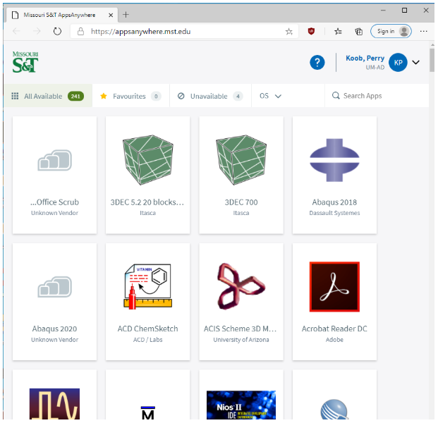
Task: Open the Abaqus 2020 placeholder icon
Action: click(55, 287)
